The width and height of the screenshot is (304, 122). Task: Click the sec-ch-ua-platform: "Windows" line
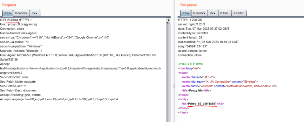[21, 46]
